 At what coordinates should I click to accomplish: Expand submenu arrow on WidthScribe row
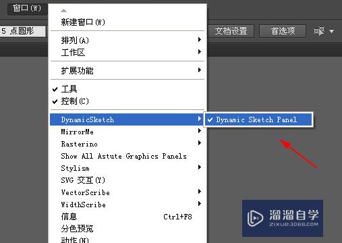pos(199,204)
